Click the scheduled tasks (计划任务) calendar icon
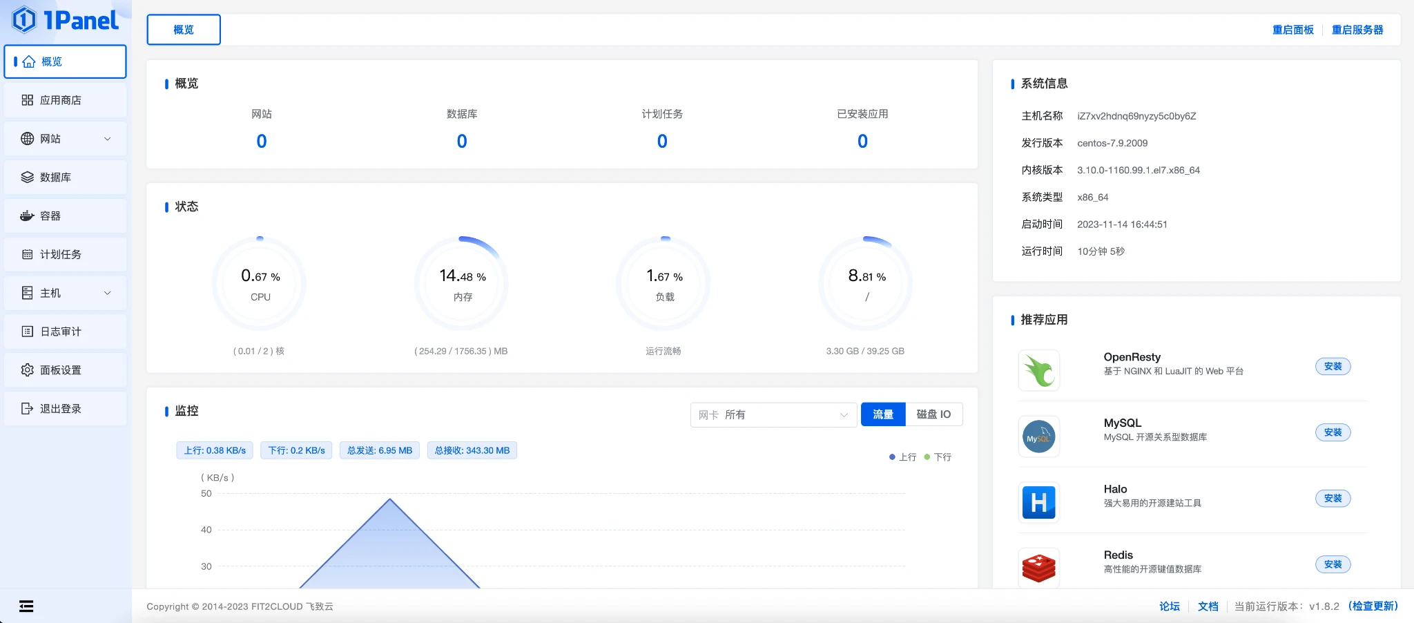1414x623 pixels. (28, 255)
